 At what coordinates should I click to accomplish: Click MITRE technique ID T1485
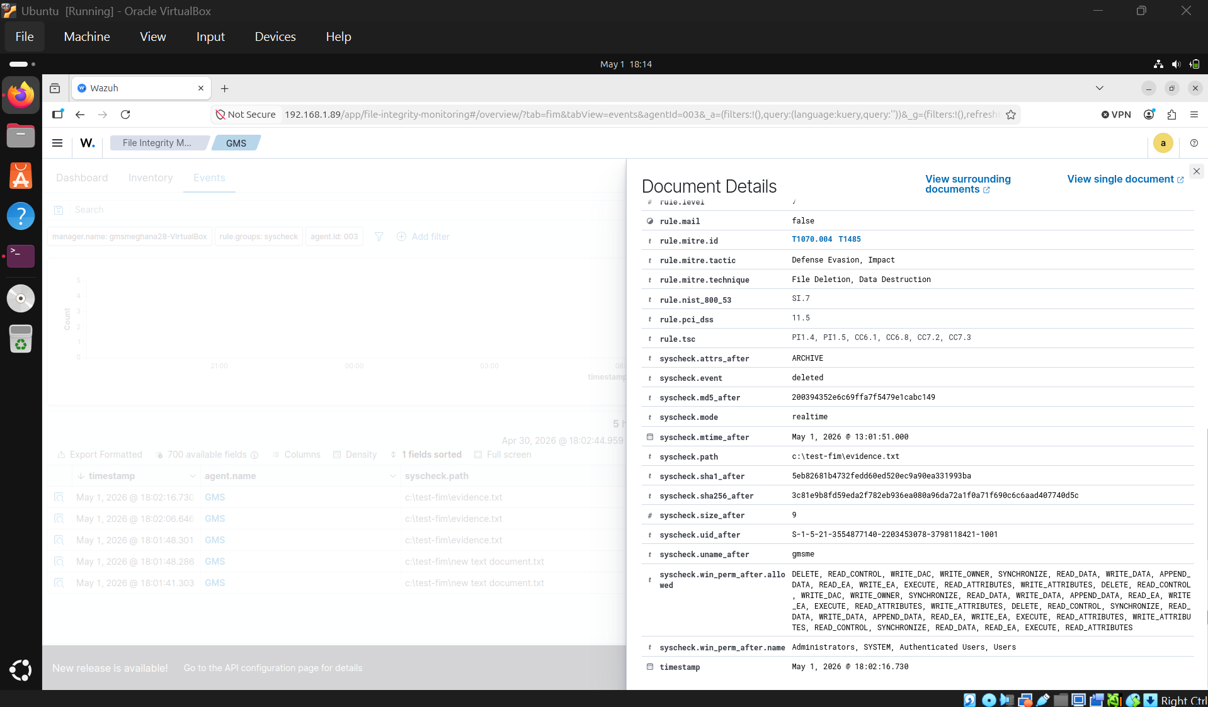click(x=849, y=239)
